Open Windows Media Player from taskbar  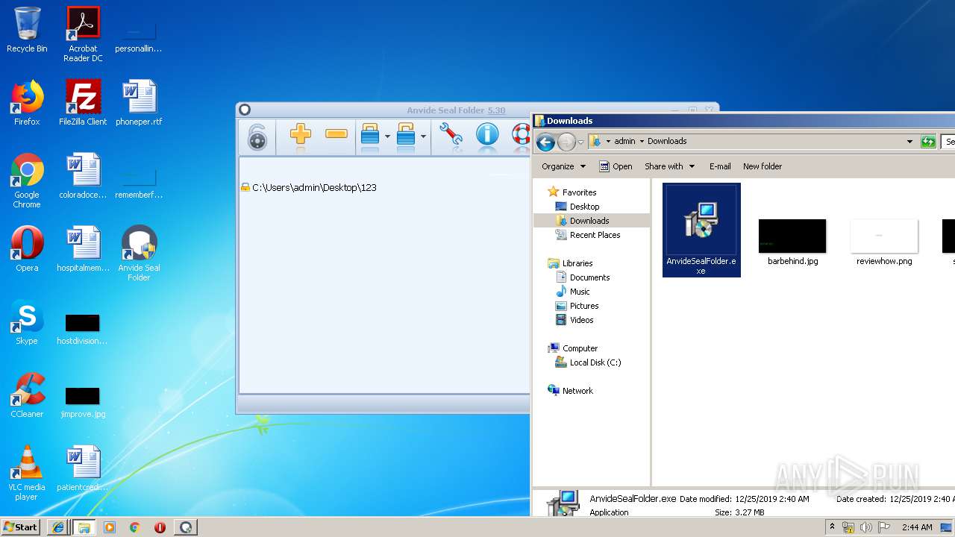pyautogui.click(x=110, y=527)
